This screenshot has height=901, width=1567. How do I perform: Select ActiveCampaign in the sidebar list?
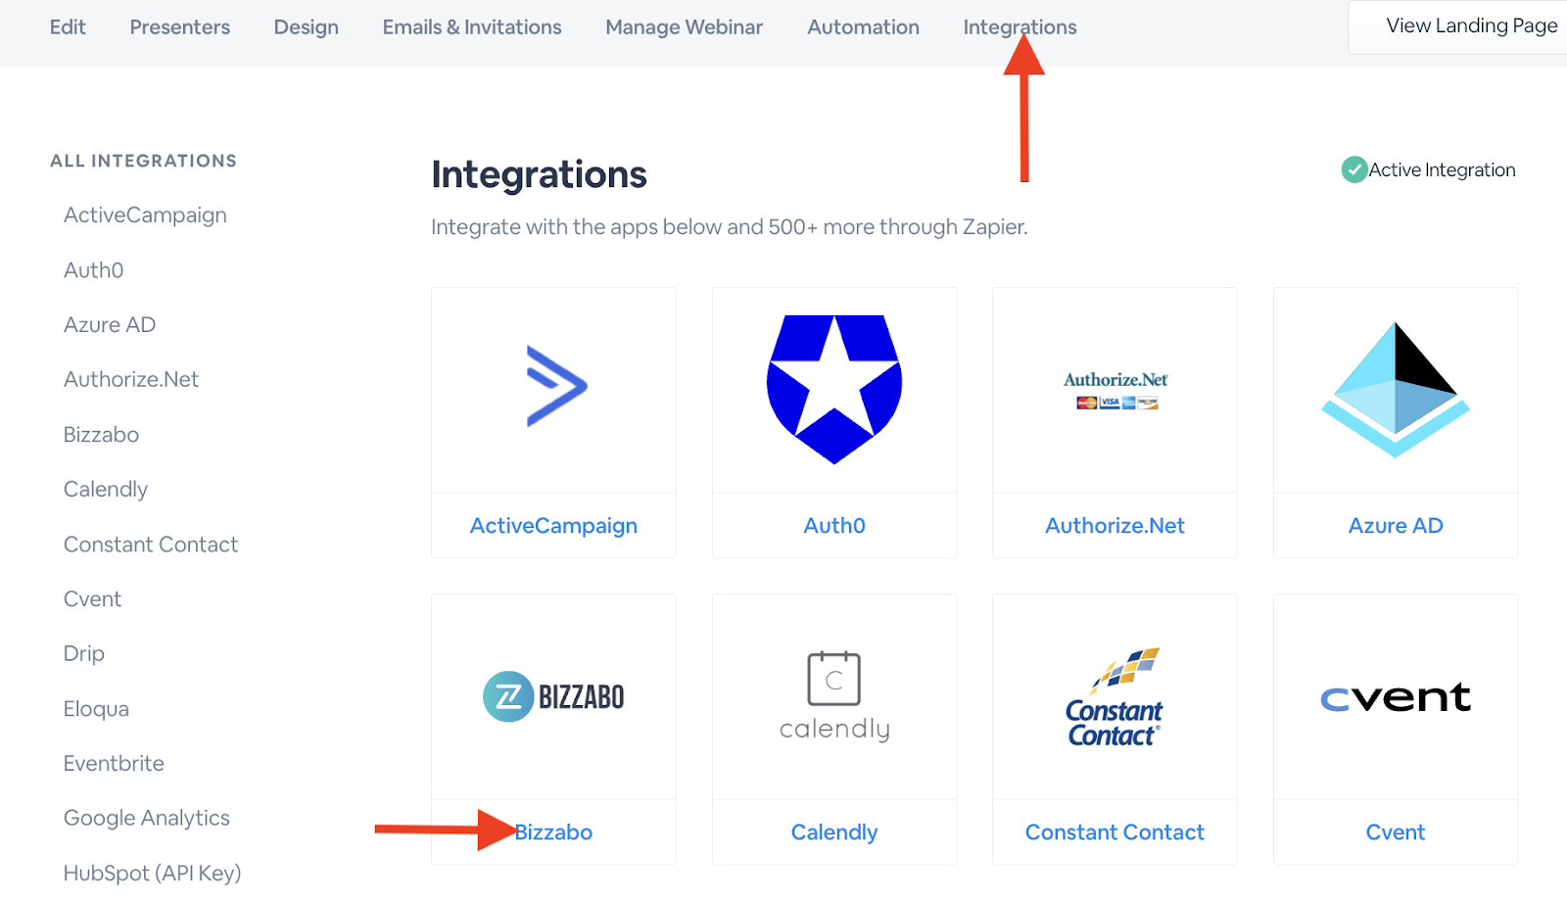point(145,215)
